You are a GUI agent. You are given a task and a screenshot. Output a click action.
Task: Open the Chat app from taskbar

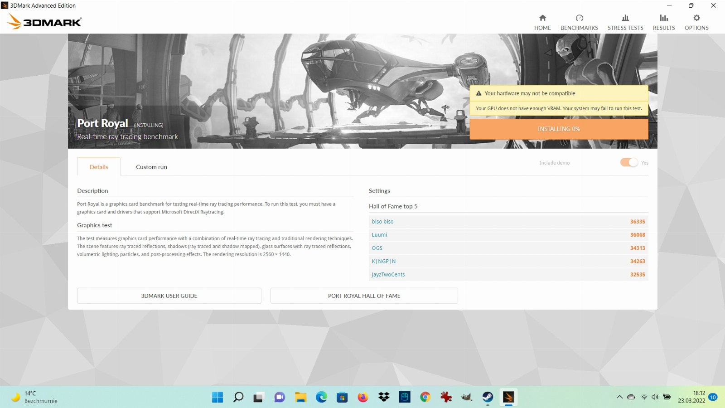pyautogui.click(x=280, y=397)
